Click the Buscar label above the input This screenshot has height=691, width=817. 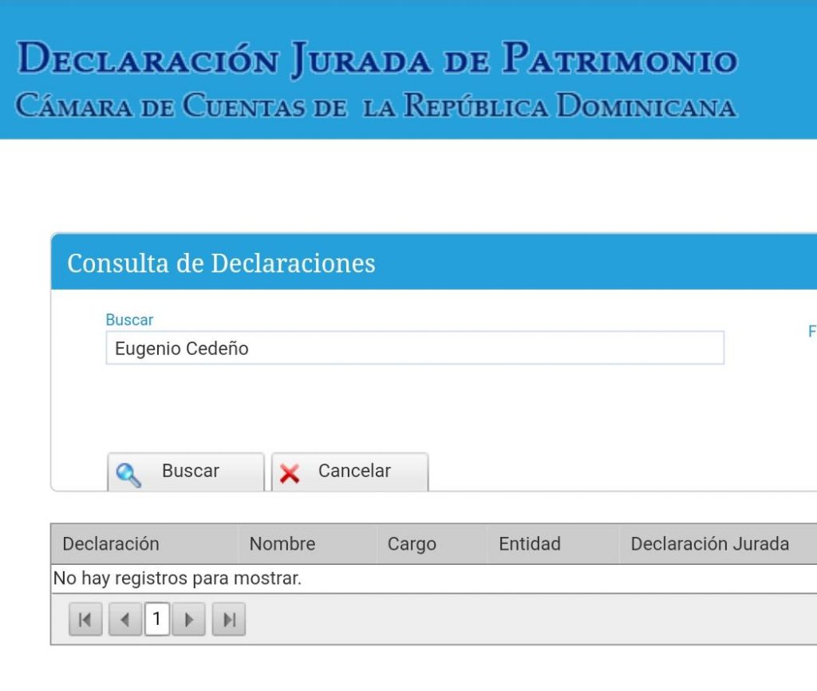click(x=129, y=320)
